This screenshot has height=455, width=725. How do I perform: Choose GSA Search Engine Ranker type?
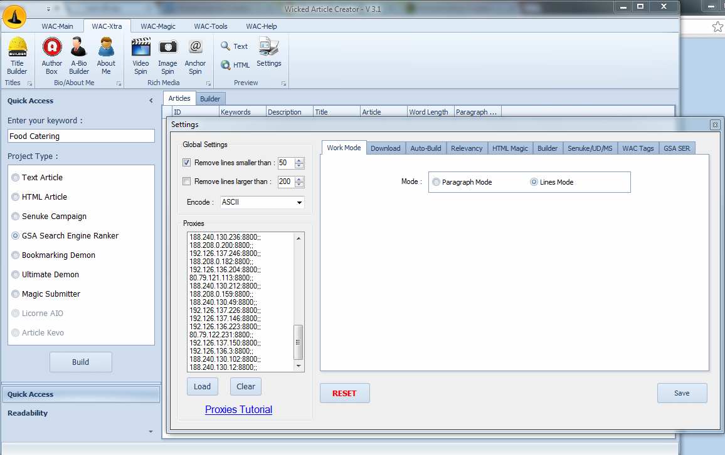[x=65, y=236]
